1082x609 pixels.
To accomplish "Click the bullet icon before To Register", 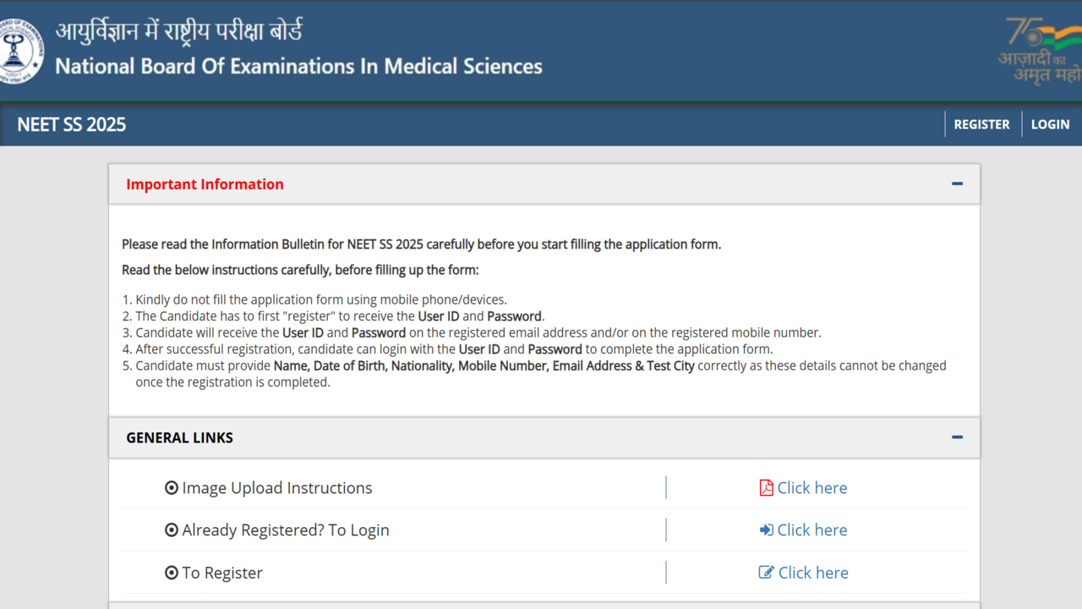I will (x=172, y=573).
